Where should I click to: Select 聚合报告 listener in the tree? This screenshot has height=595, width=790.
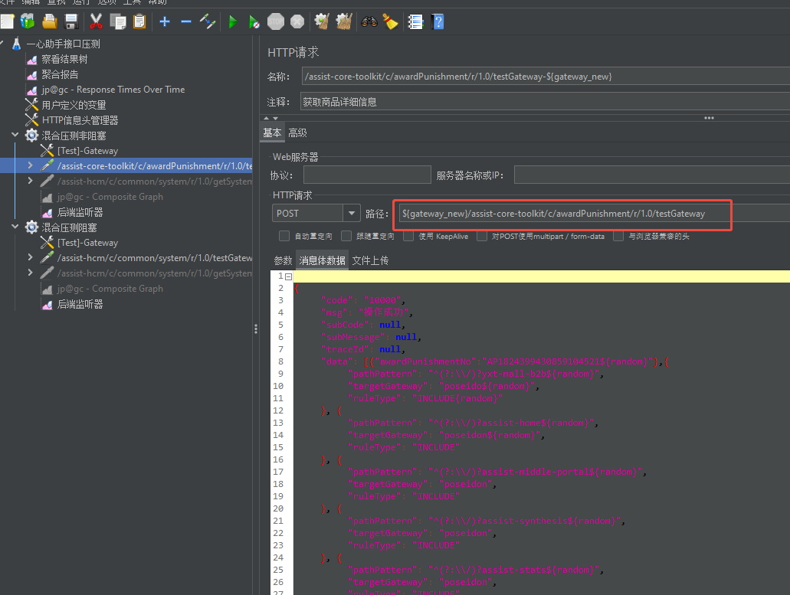(x=60, y=74)
